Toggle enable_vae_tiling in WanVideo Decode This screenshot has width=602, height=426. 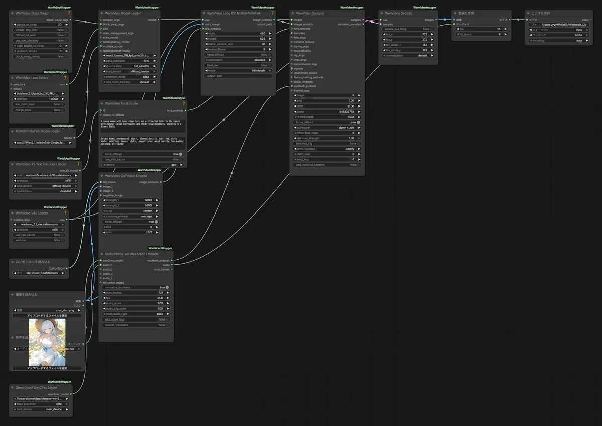click(x=408, y=29)
